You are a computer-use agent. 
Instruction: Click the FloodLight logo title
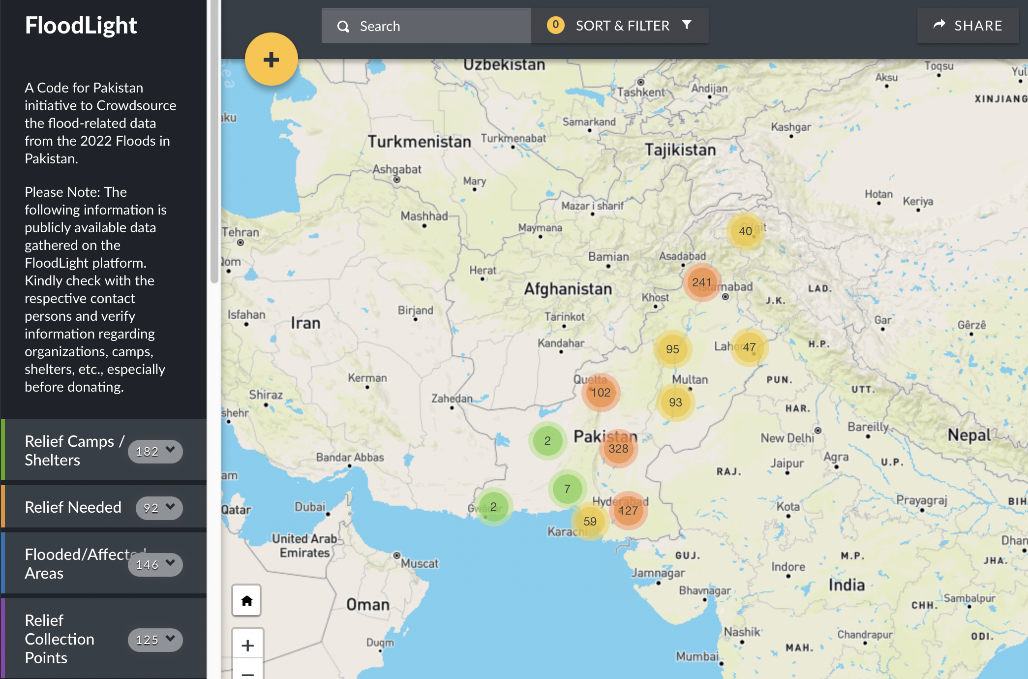tap(81, 26)
